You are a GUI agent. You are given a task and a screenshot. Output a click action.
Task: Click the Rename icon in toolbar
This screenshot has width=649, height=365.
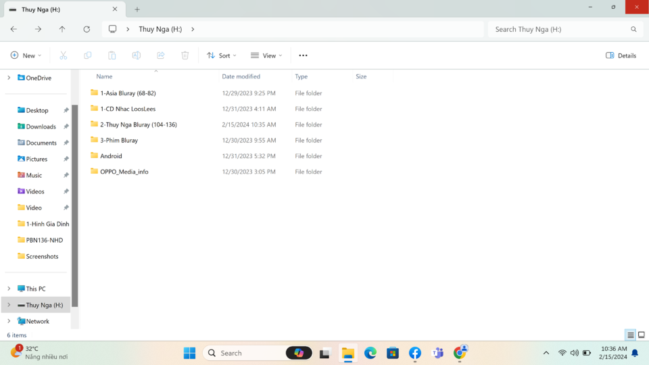136,55
